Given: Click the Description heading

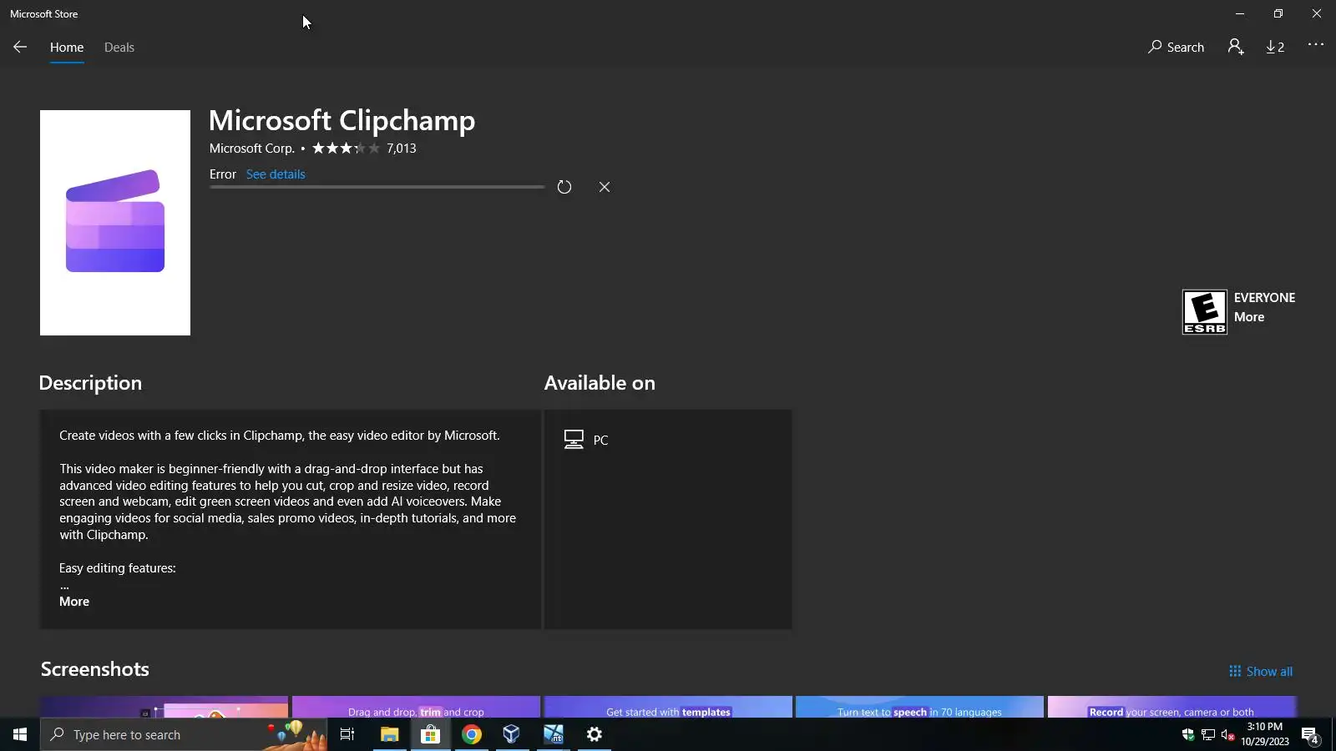Looking at the screenshot, I should (x=90, y=383).
